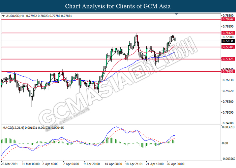Open the AUDUSD,H4 symbol dropdown arrow
The width and height of the screenshot is (236, 168).
[x=3, y=16]
